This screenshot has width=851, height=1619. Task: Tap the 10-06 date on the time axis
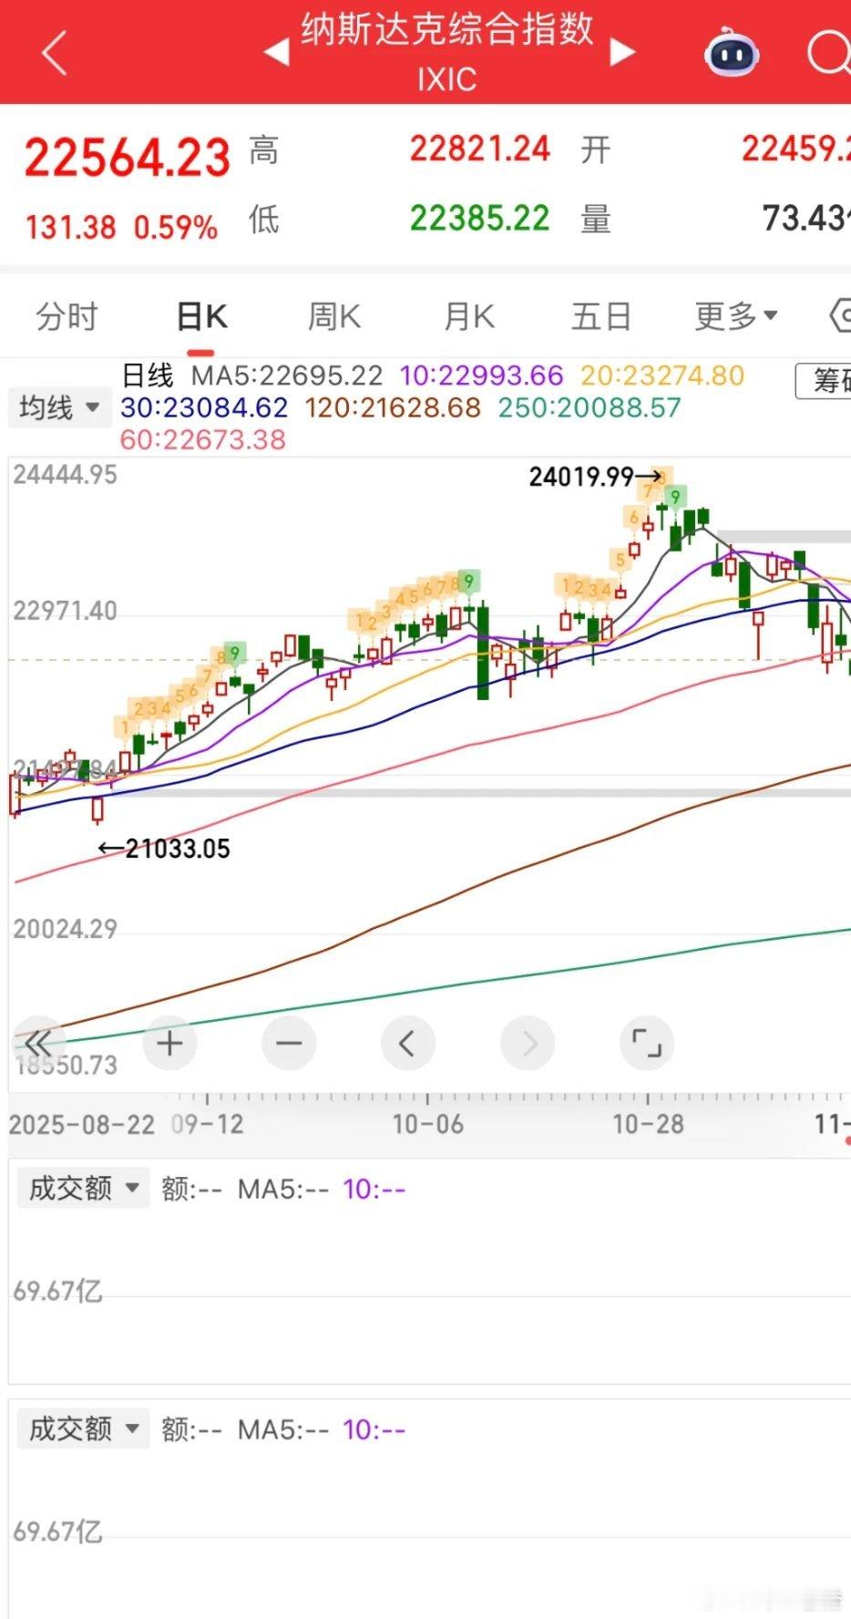click(x=428, y=1124)
